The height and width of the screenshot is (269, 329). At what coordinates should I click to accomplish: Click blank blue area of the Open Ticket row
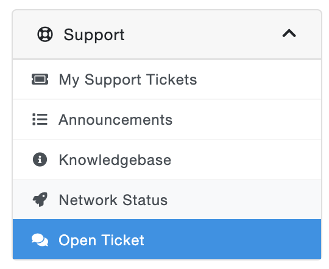click(x=231, y=239)
